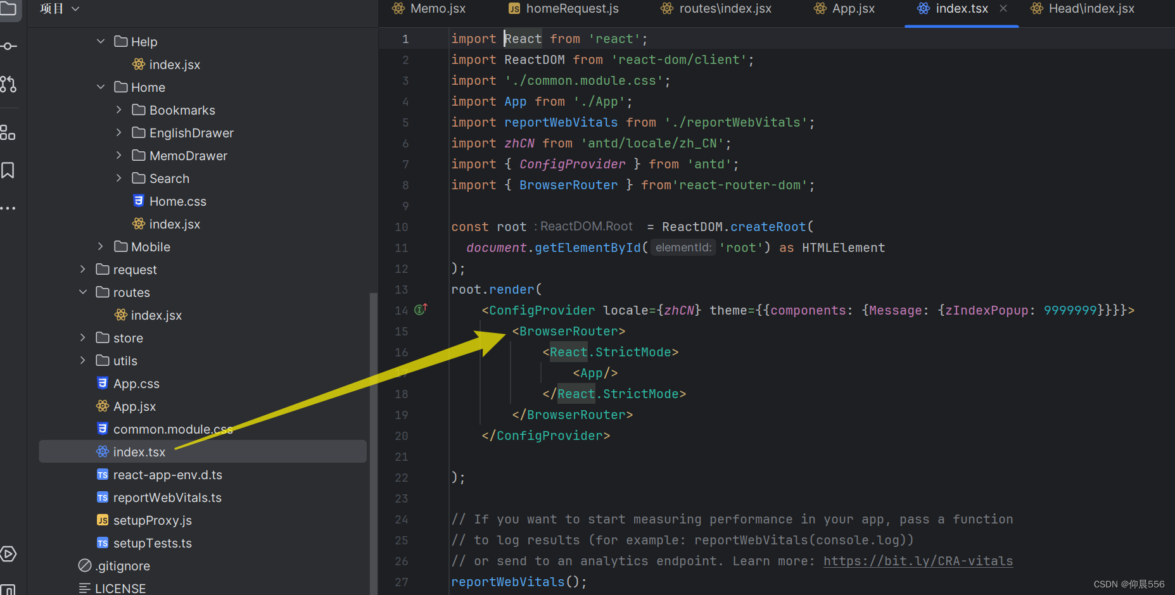Screen dimensions: 1175x595
Task: Expand the Search folder
Action: click(x=118, y=178)
